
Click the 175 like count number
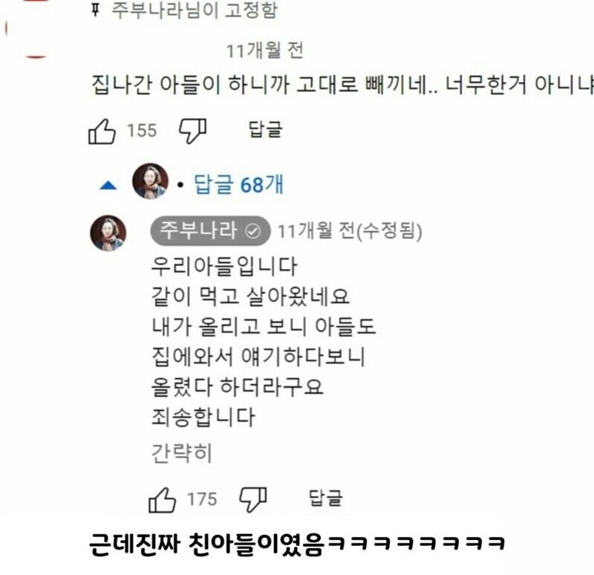tap(202, 499)
